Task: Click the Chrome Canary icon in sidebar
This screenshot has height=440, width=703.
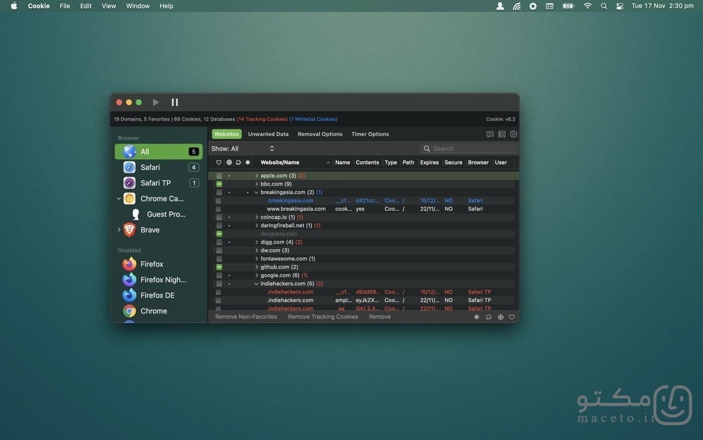Action: pyautogui.click(x=130, y=199)
